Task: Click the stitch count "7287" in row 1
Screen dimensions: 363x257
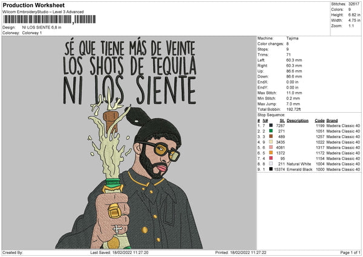Action: point(280,125)
